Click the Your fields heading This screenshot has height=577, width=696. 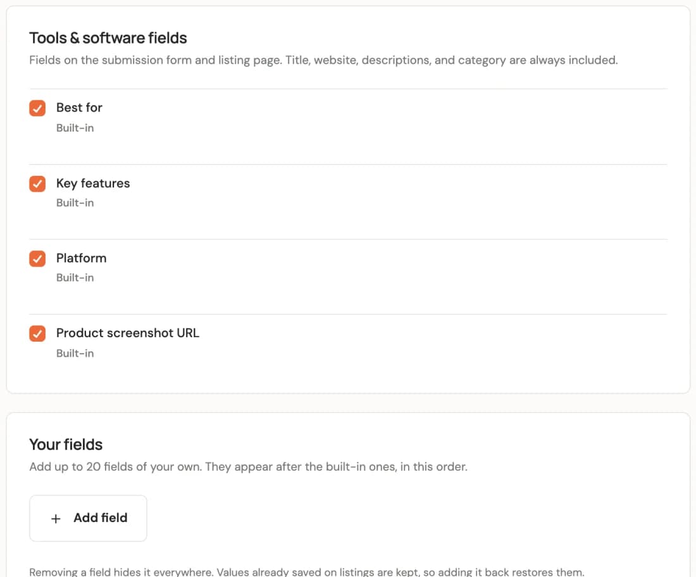pos(66,445)
